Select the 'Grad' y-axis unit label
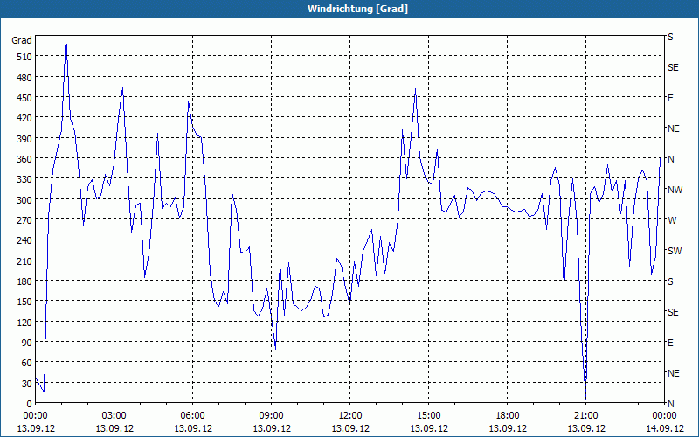 pos(22,40)
